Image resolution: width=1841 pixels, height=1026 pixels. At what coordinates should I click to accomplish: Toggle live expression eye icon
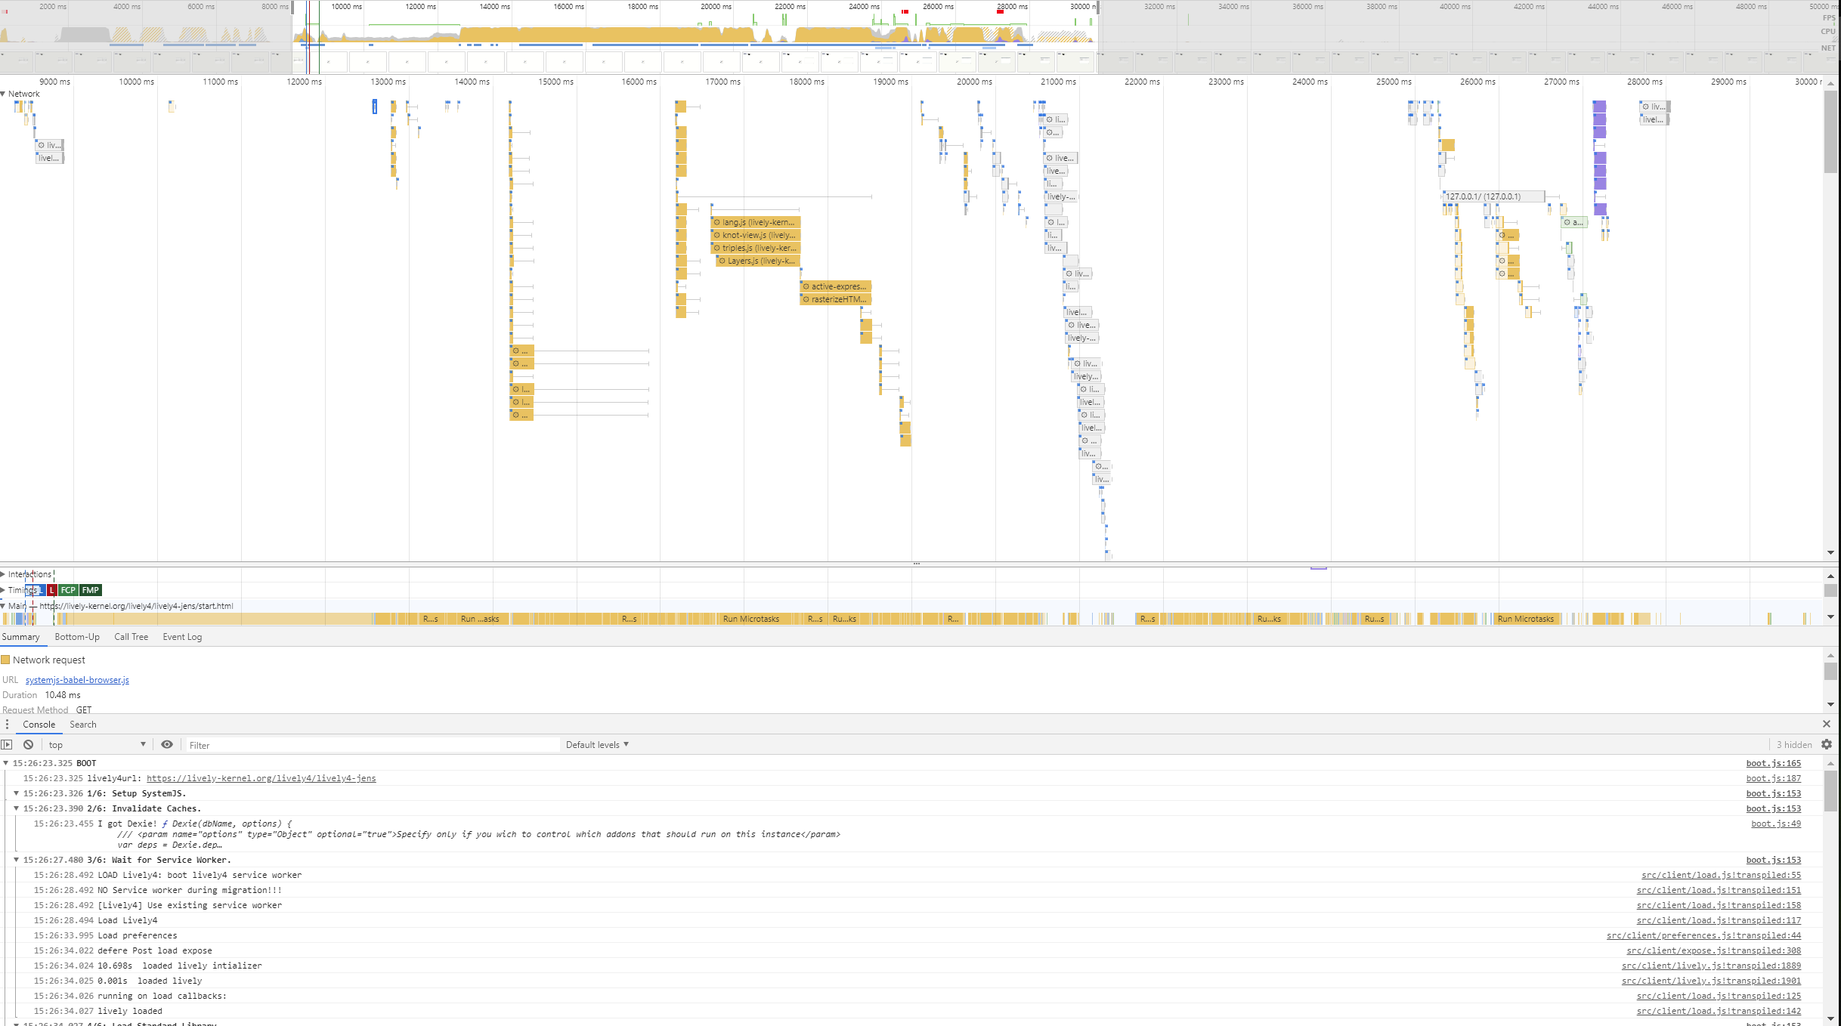point(167,745)
